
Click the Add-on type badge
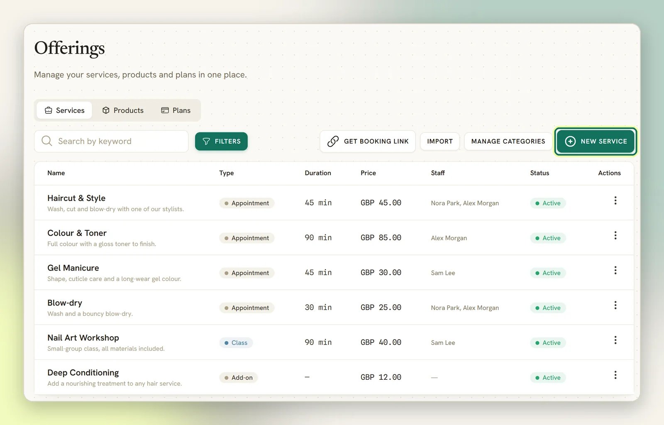(x=239, y=378)
